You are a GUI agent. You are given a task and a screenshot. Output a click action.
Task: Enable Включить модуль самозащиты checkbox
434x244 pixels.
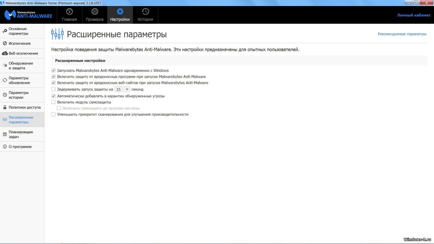(54, 102)
